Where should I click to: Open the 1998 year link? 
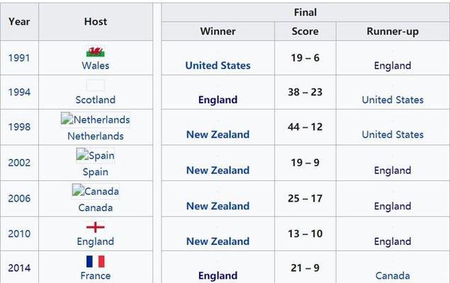coord(19,127)
